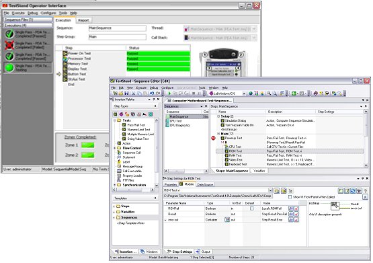Image resolution: width=373 pixels, height=263 pixels.
Task: Collapse the Tests folder in Insertion Palette
Action: (x=115, y=120)
